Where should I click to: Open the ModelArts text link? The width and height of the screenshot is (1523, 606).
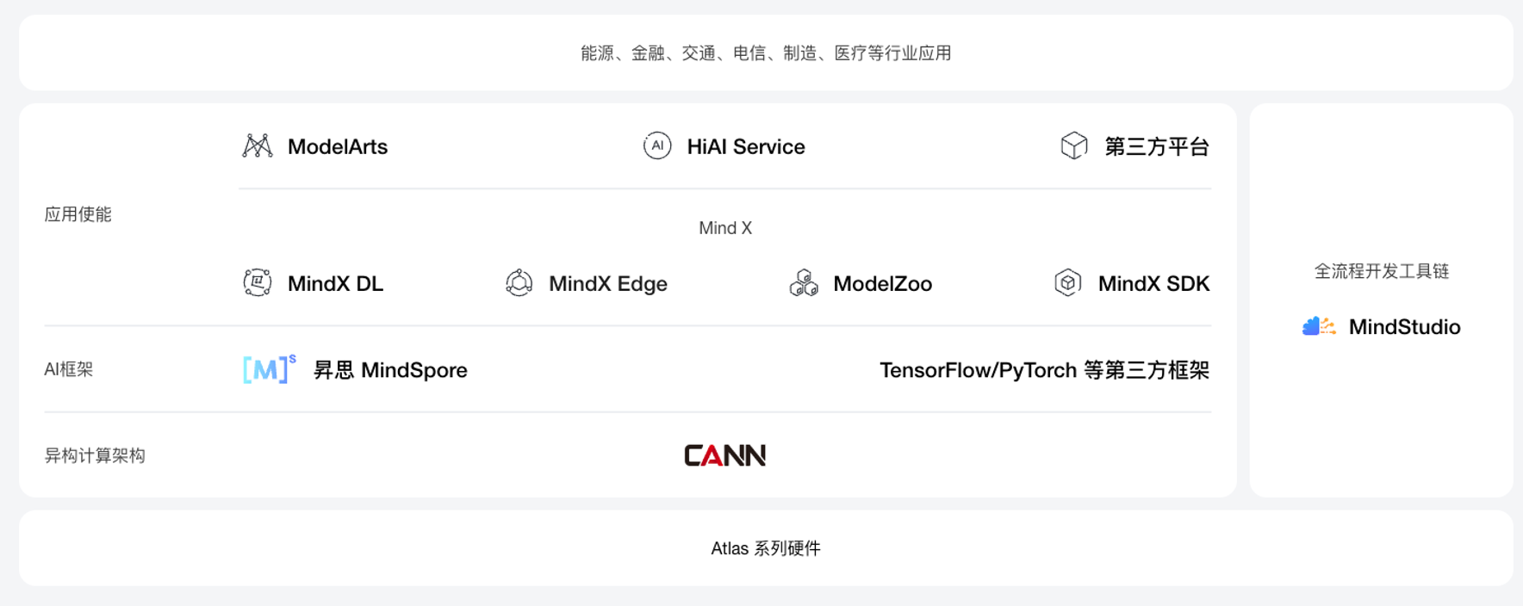point(338,146)
